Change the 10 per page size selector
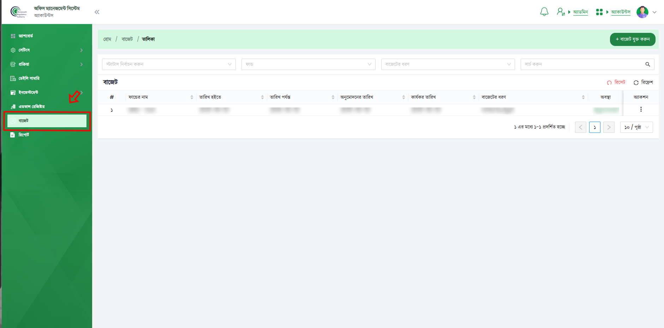This screenshot has height=328, width=664. 636,127
